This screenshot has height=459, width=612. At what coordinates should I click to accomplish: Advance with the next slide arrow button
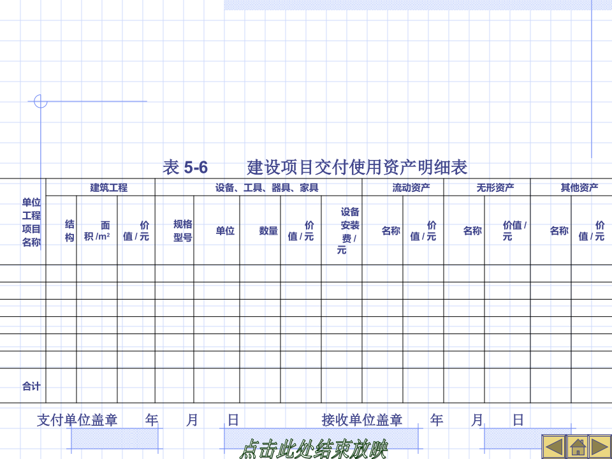click(x=600, y=446)
